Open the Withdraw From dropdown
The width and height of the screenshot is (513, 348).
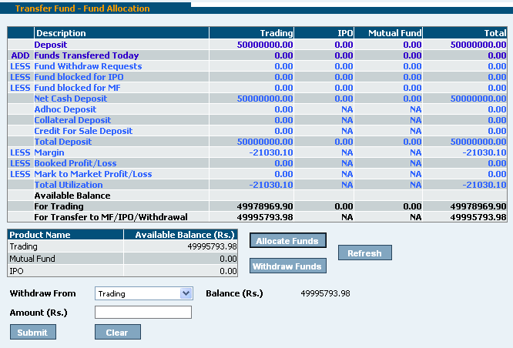click(143, 293)
